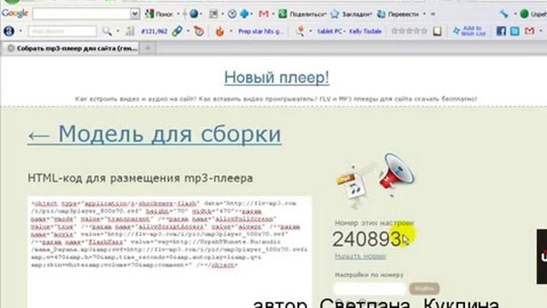
Task: Focus the Alexa web search field
Action: pos(62,31)
